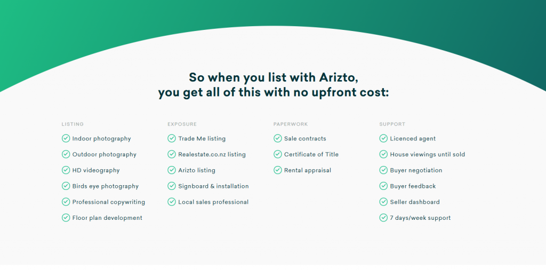The width and height of the screenshot is (546, 270).
Task: Click the checkmark icon beside Floor plan development
Action: point(66,218)
